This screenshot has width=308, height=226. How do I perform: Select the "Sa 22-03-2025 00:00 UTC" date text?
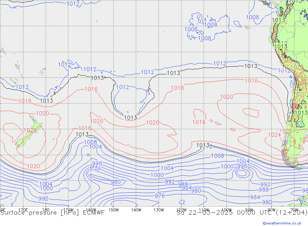point(225,212)
